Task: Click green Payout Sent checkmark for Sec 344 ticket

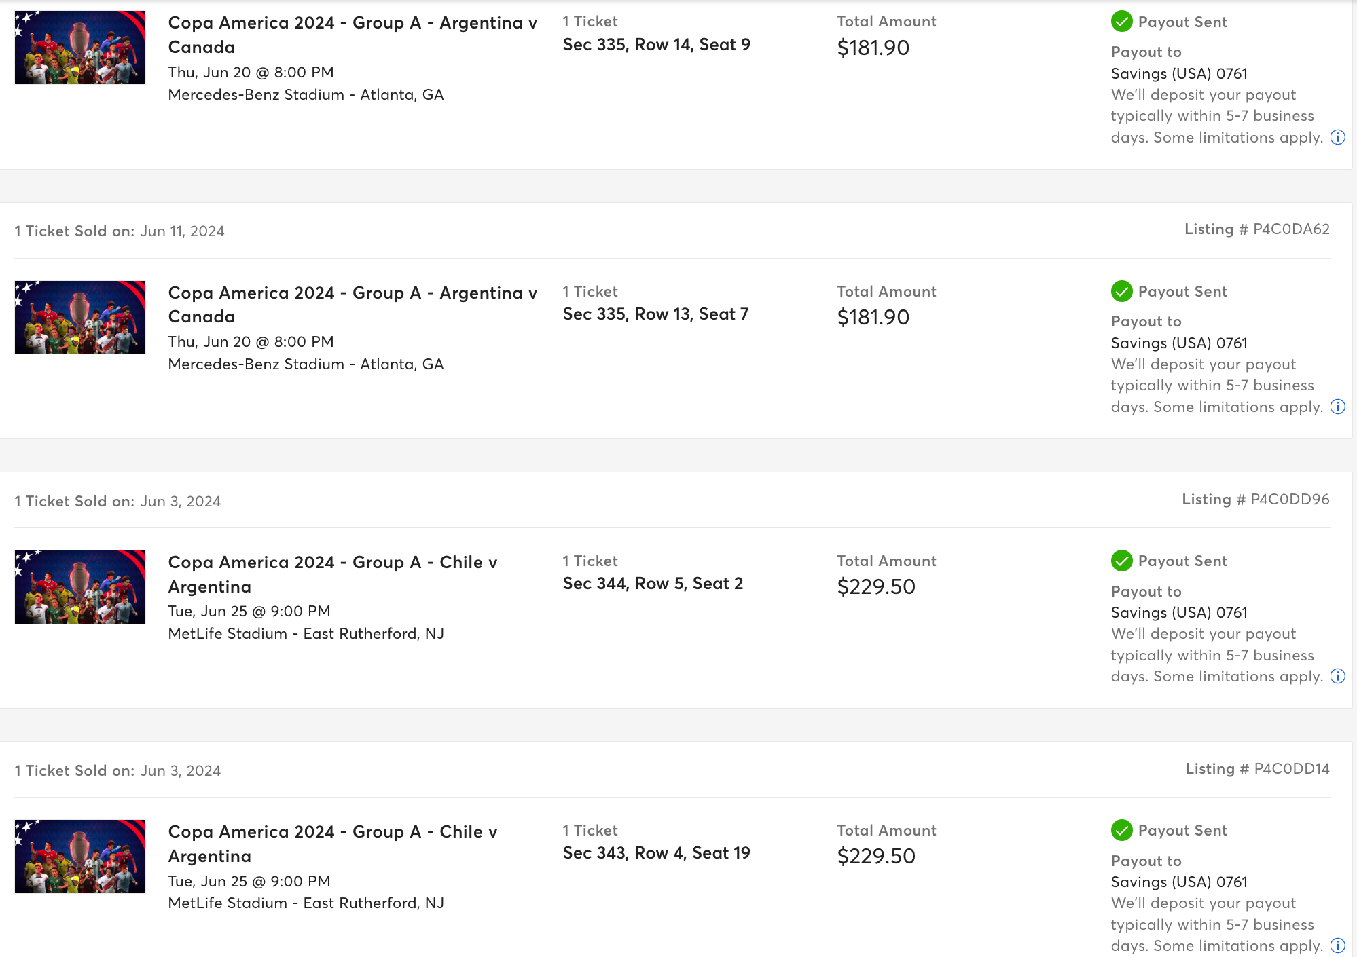Action: pyautogui.click(x=1121, y=561)
